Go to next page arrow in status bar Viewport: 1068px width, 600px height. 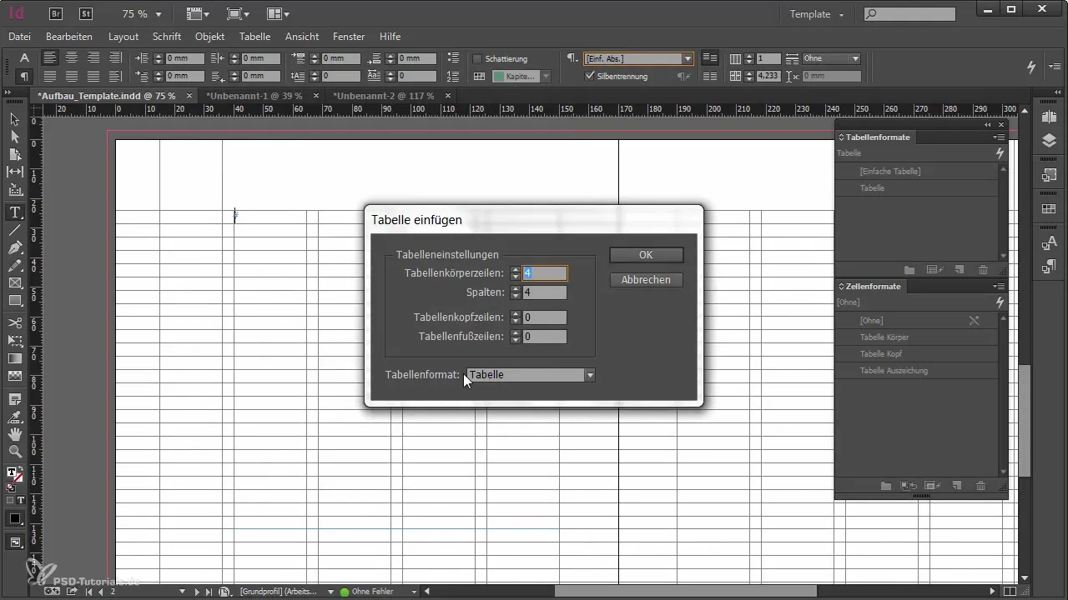(199, 592)
